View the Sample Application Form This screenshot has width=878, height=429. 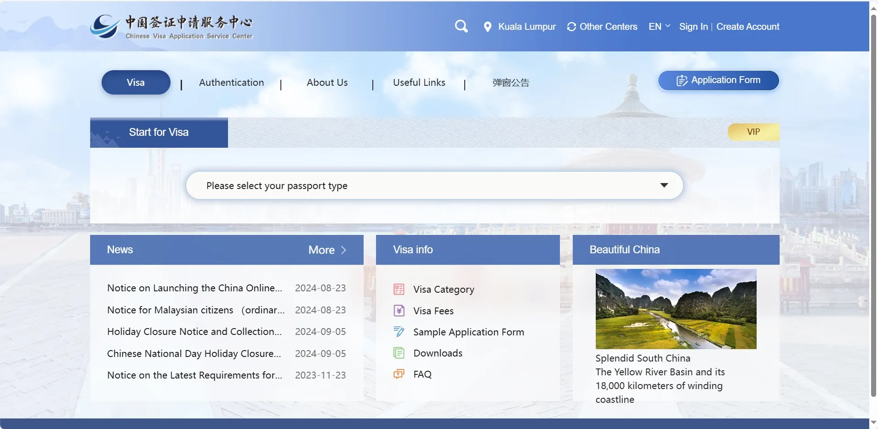click(468, 332)
